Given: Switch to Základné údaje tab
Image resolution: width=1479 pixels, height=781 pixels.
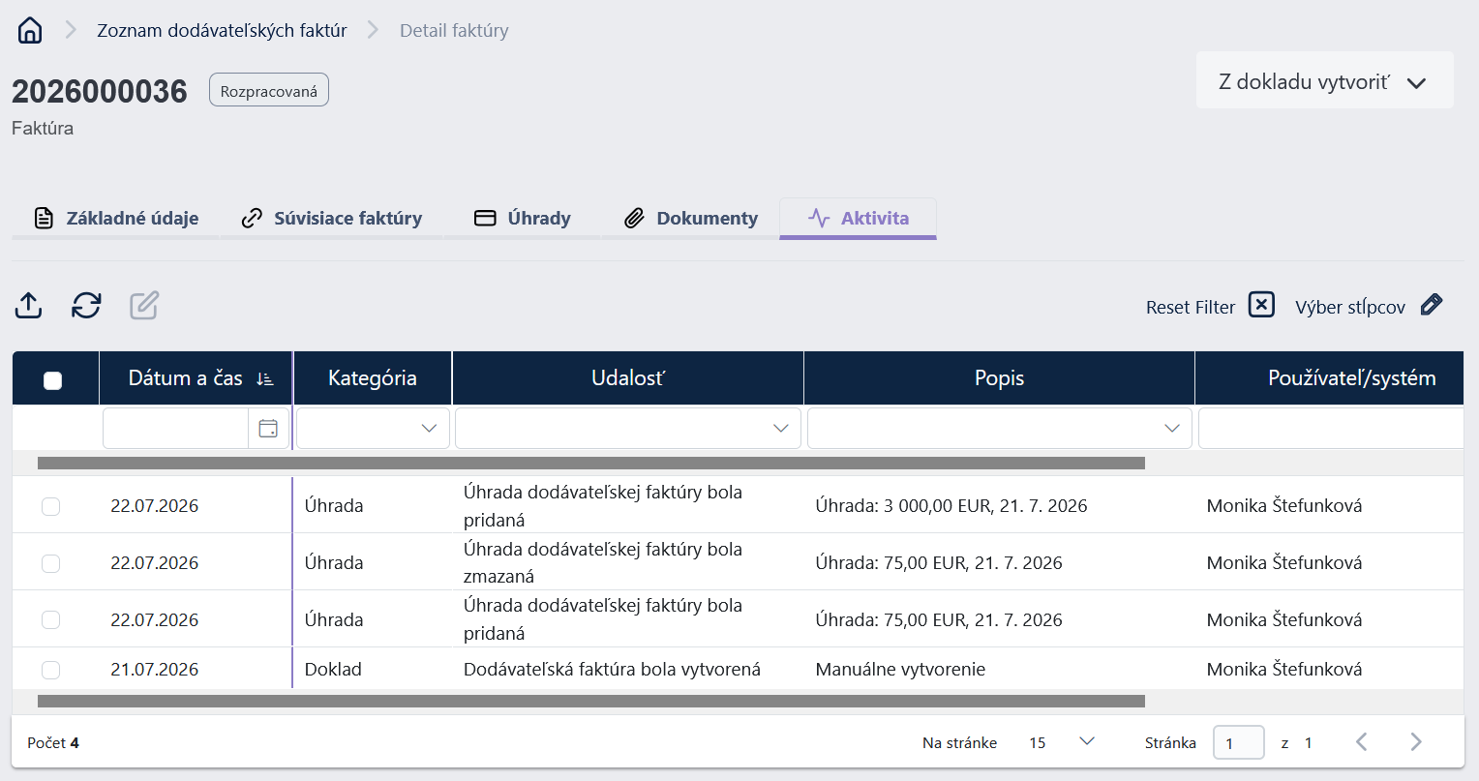Looking at the screenshot, I should click(x=115, y=218).
